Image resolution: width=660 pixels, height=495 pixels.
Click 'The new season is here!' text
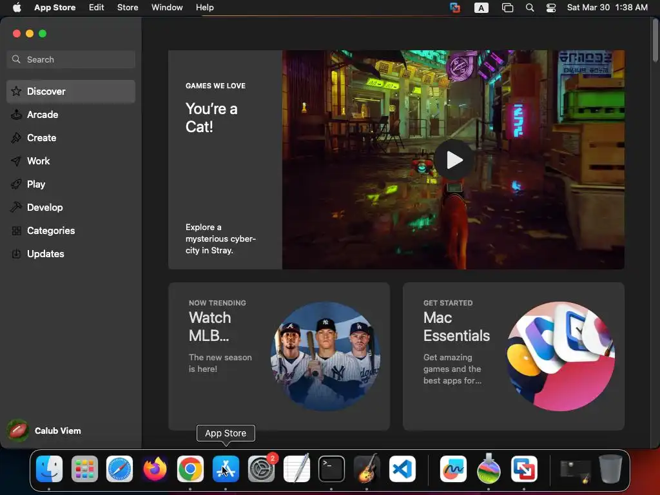click(x=220, y=363)
